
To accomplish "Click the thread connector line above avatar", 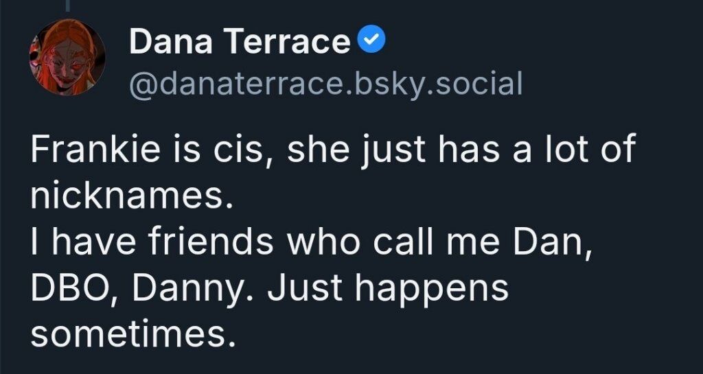I will [x=67, y=5].
